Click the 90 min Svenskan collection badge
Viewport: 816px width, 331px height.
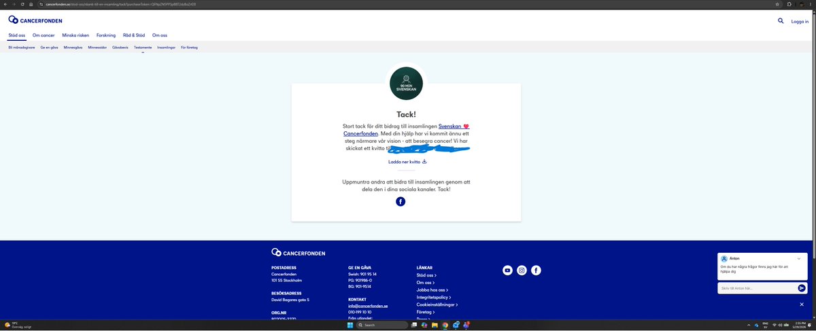(406, 84)
